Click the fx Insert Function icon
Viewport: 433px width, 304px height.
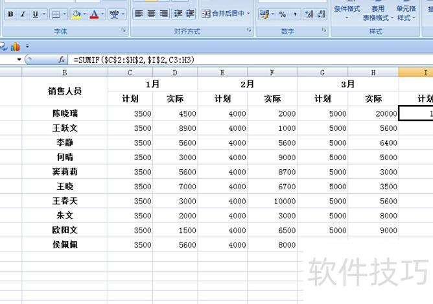62,60
